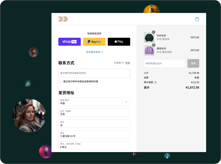Image resolution: width=221 pixels, height=164 pixels.
Task: Pay with the black Apple Pay button
Action: pos(119,42)
